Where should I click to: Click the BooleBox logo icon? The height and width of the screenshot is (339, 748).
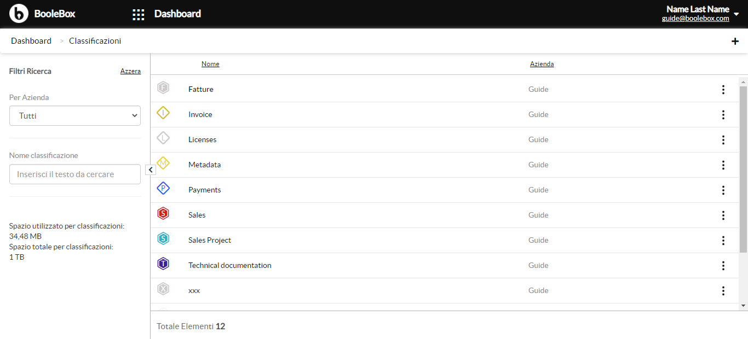(19, 14)
